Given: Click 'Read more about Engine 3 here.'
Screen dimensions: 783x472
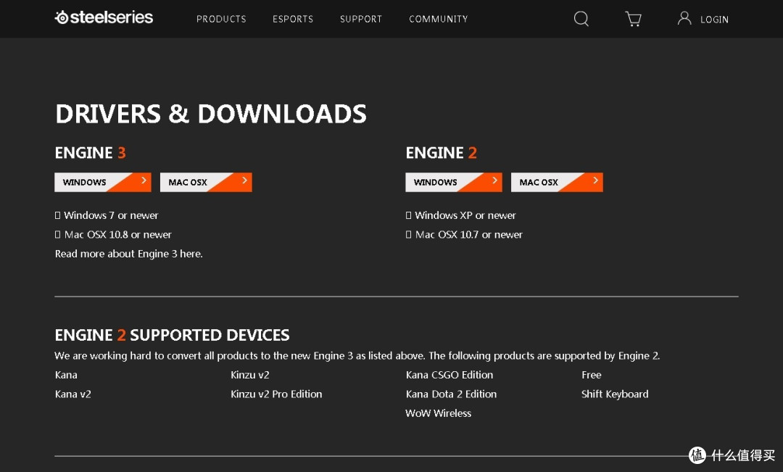Looking at the screenshot, I should [x=129, y=254].
